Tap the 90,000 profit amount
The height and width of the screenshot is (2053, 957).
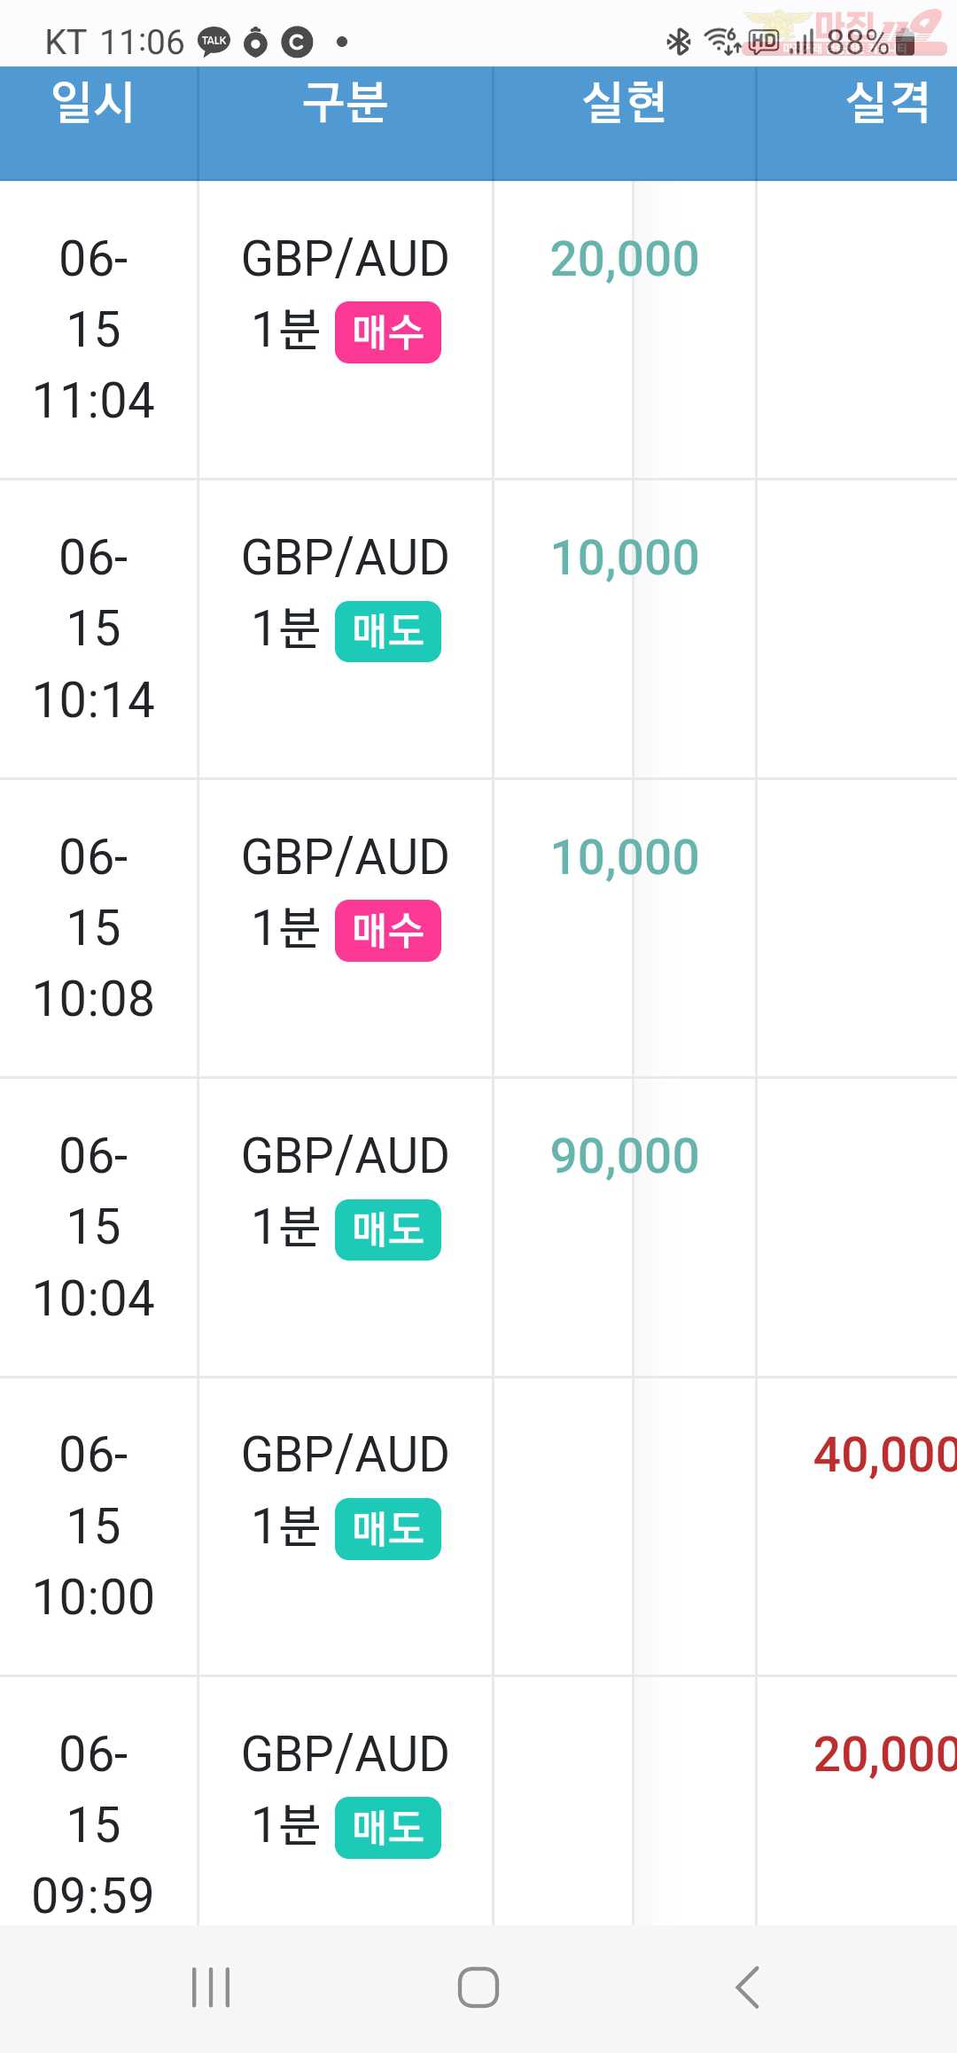point(625,1157)
